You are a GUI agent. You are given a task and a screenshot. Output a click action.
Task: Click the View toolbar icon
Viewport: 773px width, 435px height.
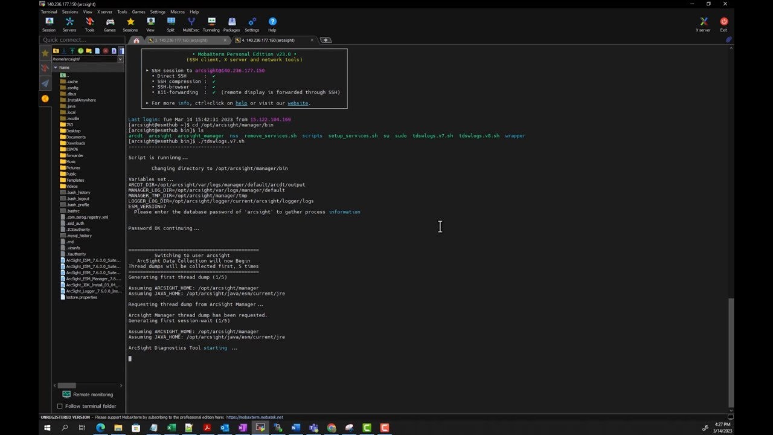[150, 24]
